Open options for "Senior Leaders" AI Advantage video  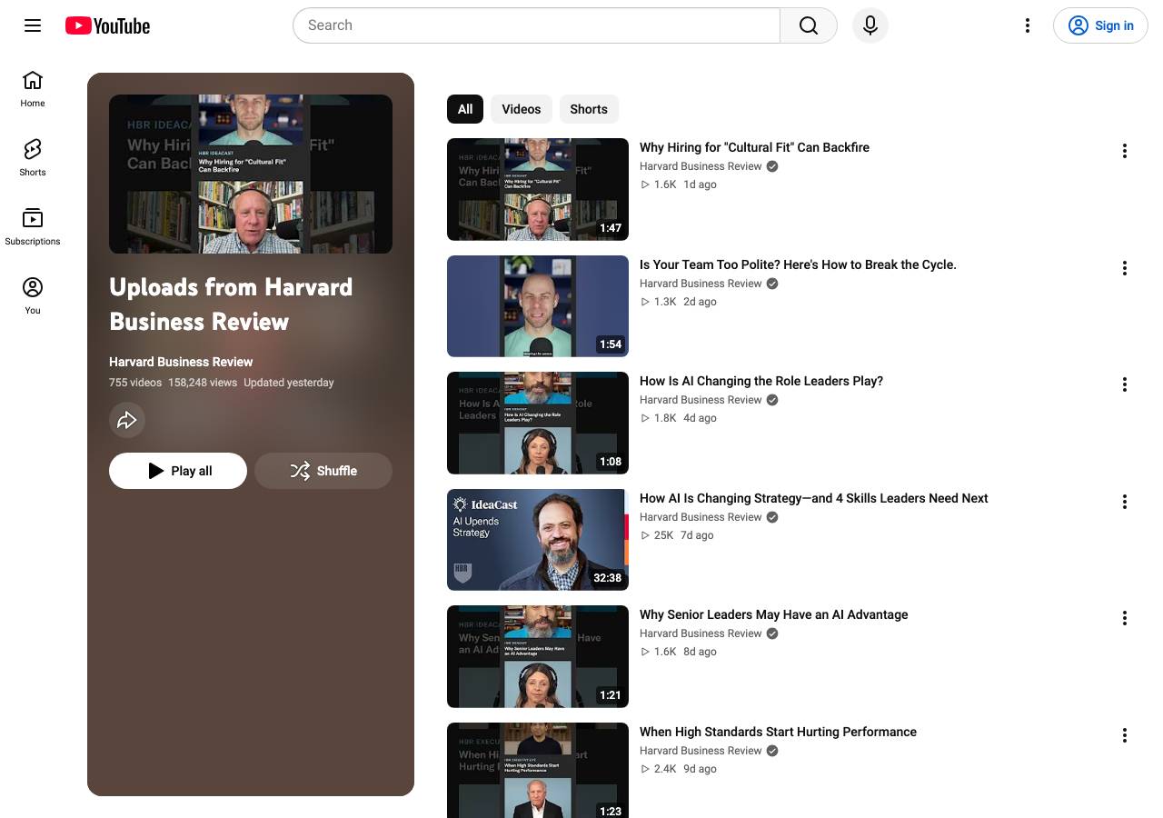click(x=1125, y=618)
